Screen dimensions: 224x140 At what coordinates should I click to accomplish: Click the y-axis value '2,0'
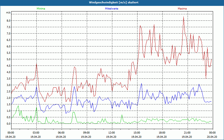[9, 98]
